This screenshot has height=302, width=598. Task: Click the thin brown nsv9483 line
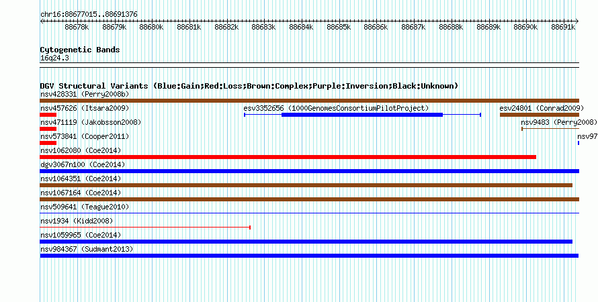(x=550, y=129)
